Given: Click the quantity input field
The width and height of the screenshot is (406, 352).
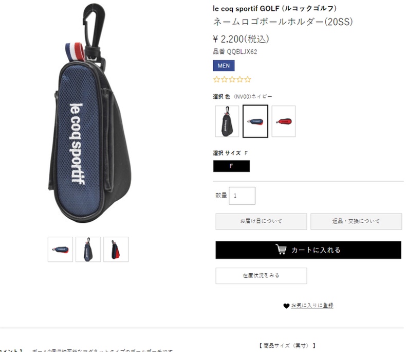Looking at the screenshot, I should click(x=242, y=196).
